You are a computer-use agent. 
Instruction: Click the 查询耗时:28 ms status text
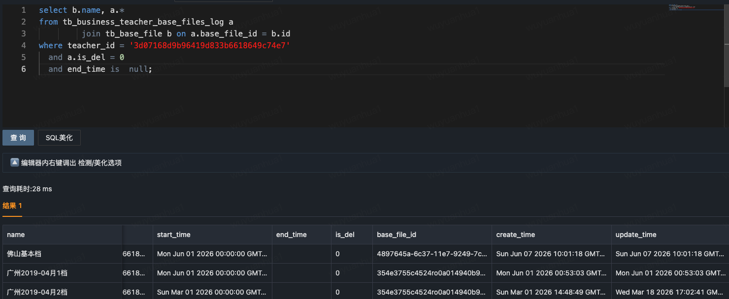click(27, 189)
